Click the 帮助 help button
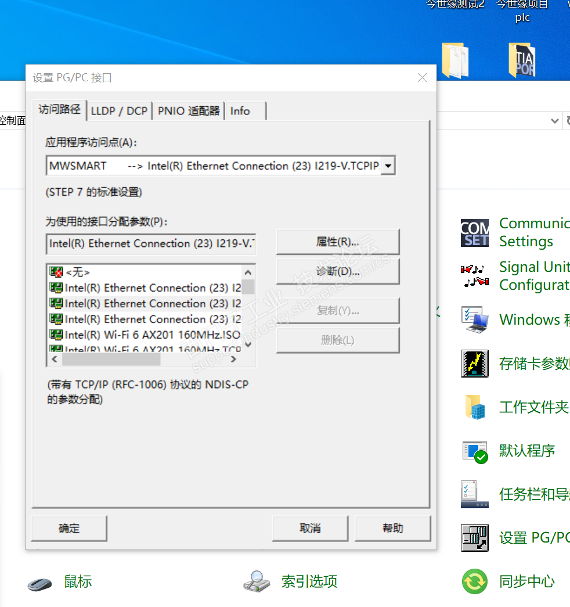The width and height of the screenshot is (570, 607). [x=392, y=528]
